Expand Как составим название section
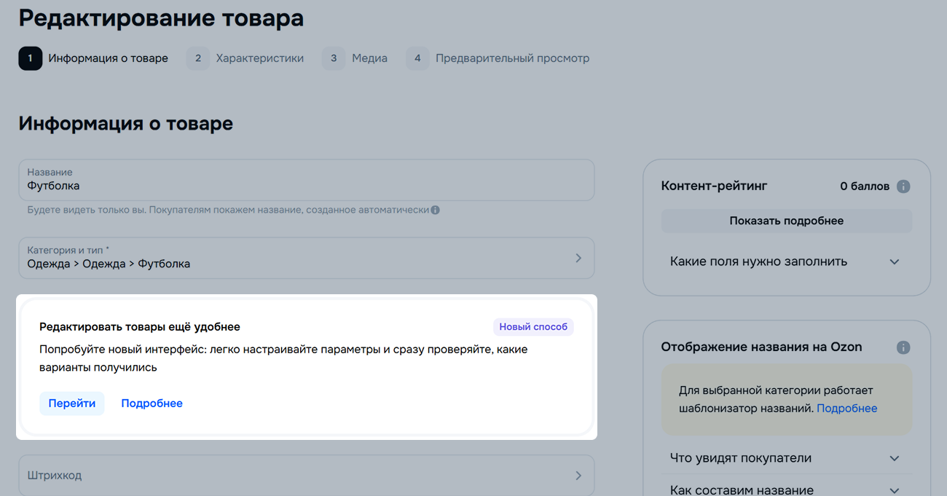The width and height of the screenshot is (947, 496). pos(895,490)
